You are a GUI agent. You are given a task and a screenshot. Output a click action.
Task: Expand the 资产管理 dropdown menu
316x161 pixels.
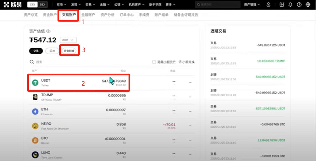252,4
